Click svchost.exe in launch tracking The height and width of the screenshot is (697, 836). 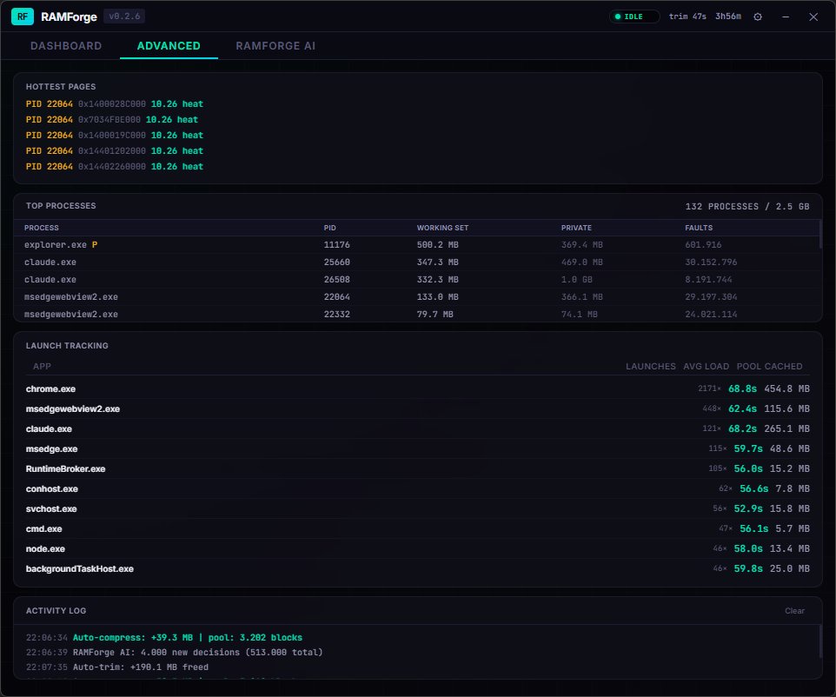coord(51,508)
